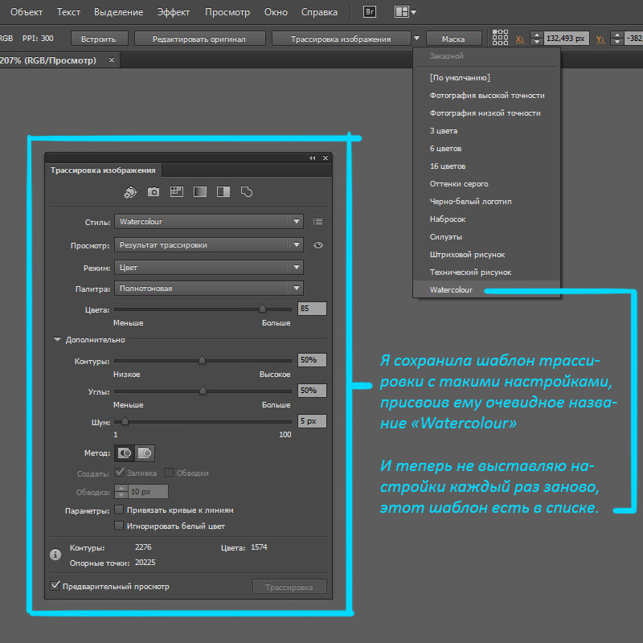Open the Режим dropdown set to Цвет
643x643 pixels.
pos(209,267)
